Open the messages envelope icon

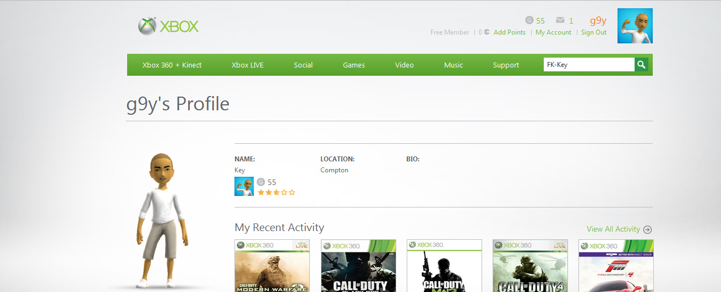[560, 20]
